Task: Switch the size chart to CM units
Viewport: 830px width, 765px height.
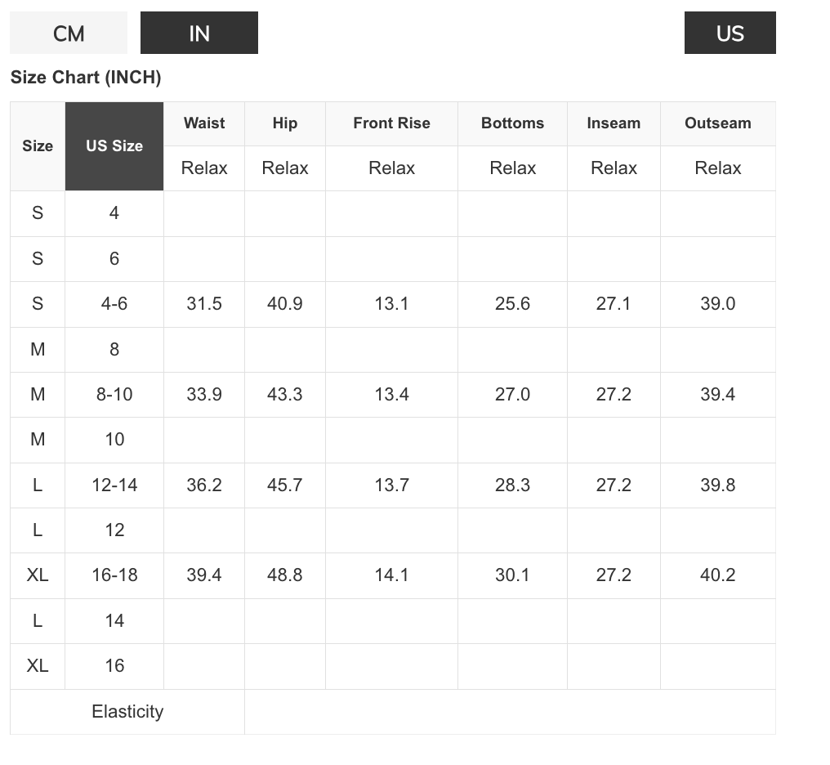Action: click(x=69, y=34)
